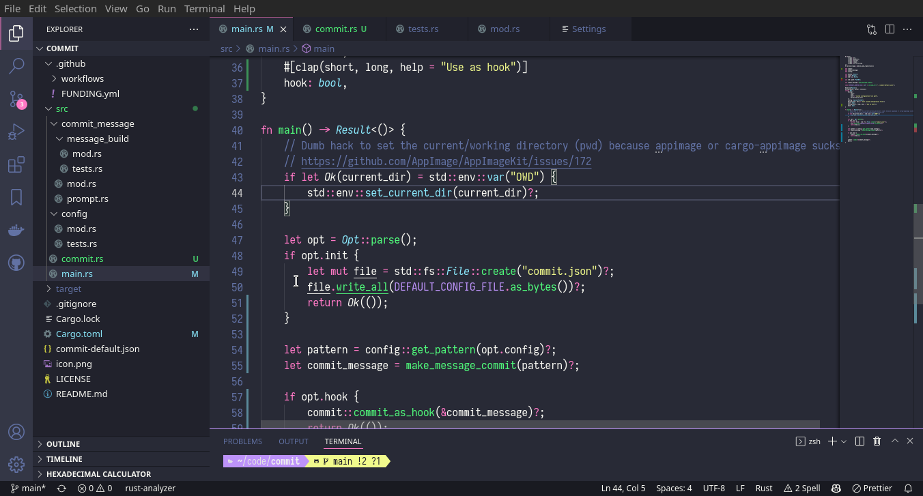Image resolution: width=923 pixels, height=496 pixels.
Task: Open the Go menu
Action: coord(143,9)
